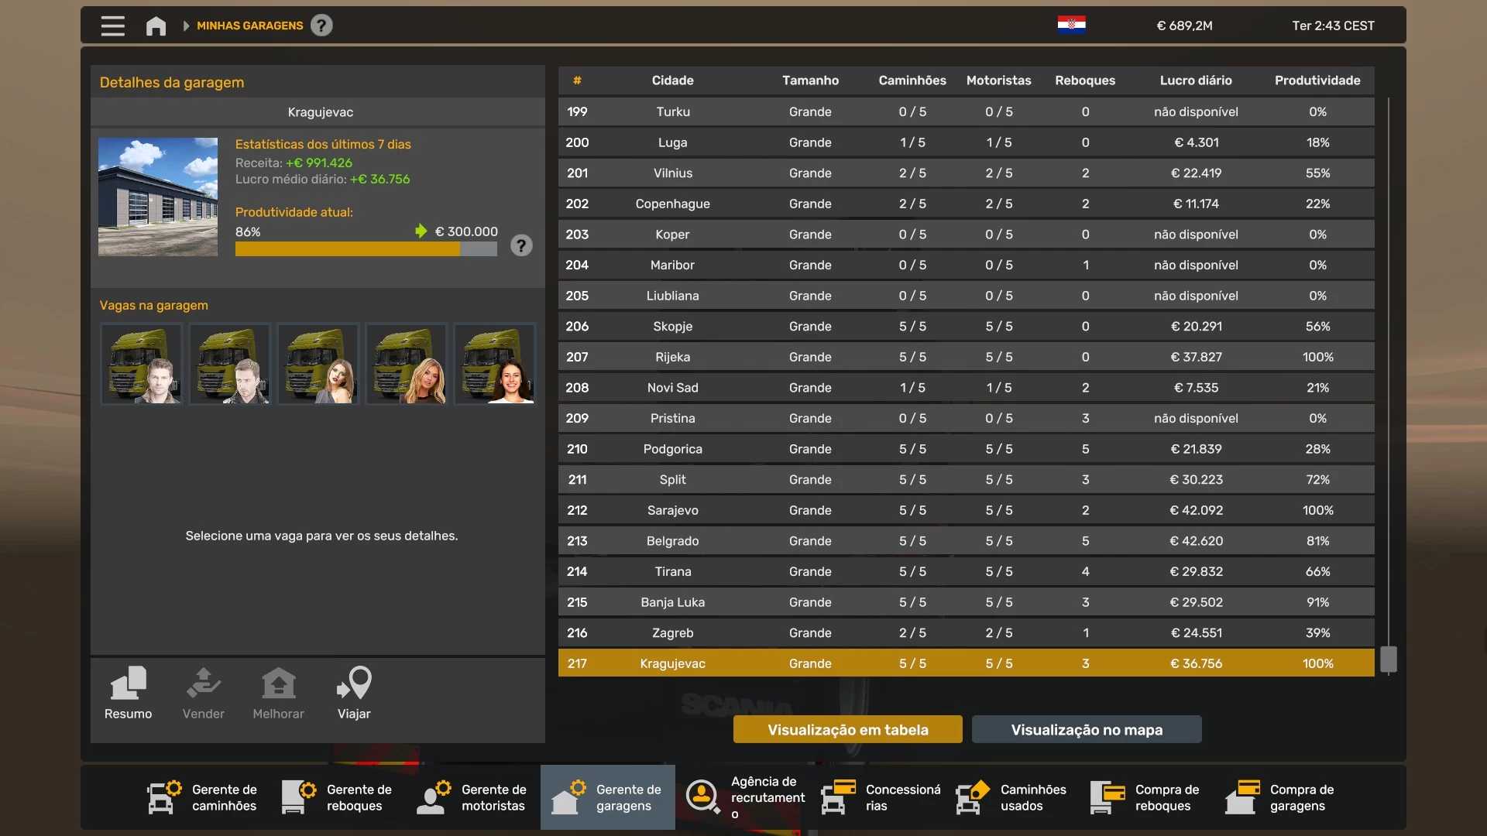
Task: Click productivity help question mark
Action: point(521,245)
